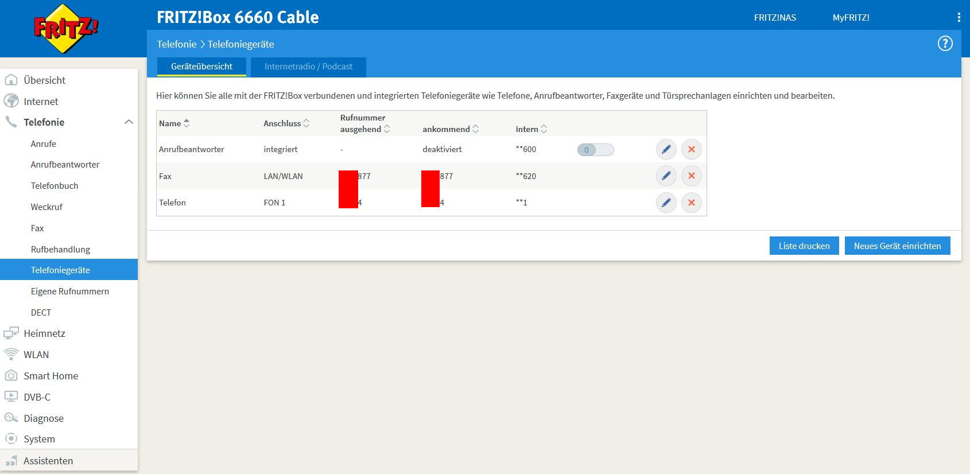Open DECT in the sidebar
The height and width of the screenshot is (474, 970).
click(41, 312)
